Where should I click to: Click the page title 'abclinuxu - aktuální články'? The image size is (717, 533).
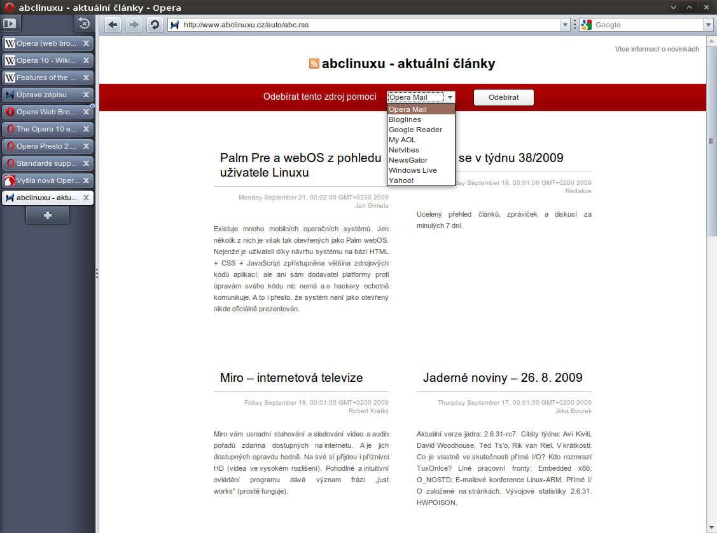coord(408,64)
